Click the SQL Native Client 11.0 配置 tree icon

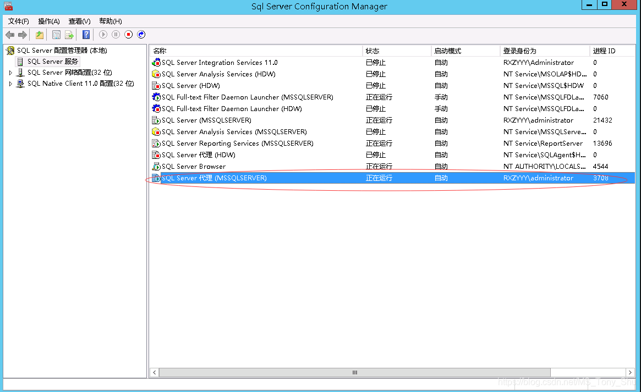tap(20, 84)
